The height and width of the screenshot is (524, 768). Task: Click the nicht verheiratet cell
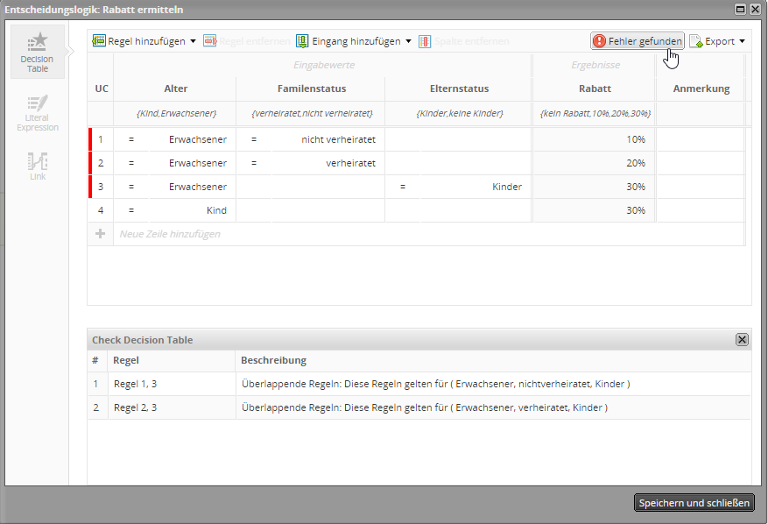328,139
